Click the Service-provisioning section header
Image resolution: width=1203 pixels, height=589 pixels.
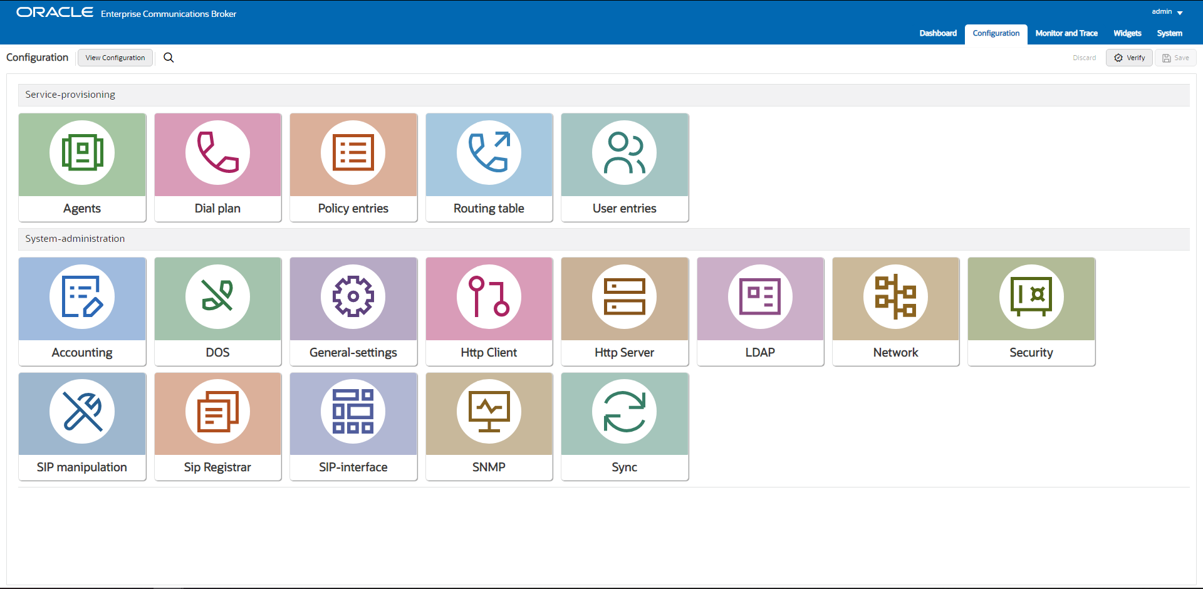pos(604,95)
